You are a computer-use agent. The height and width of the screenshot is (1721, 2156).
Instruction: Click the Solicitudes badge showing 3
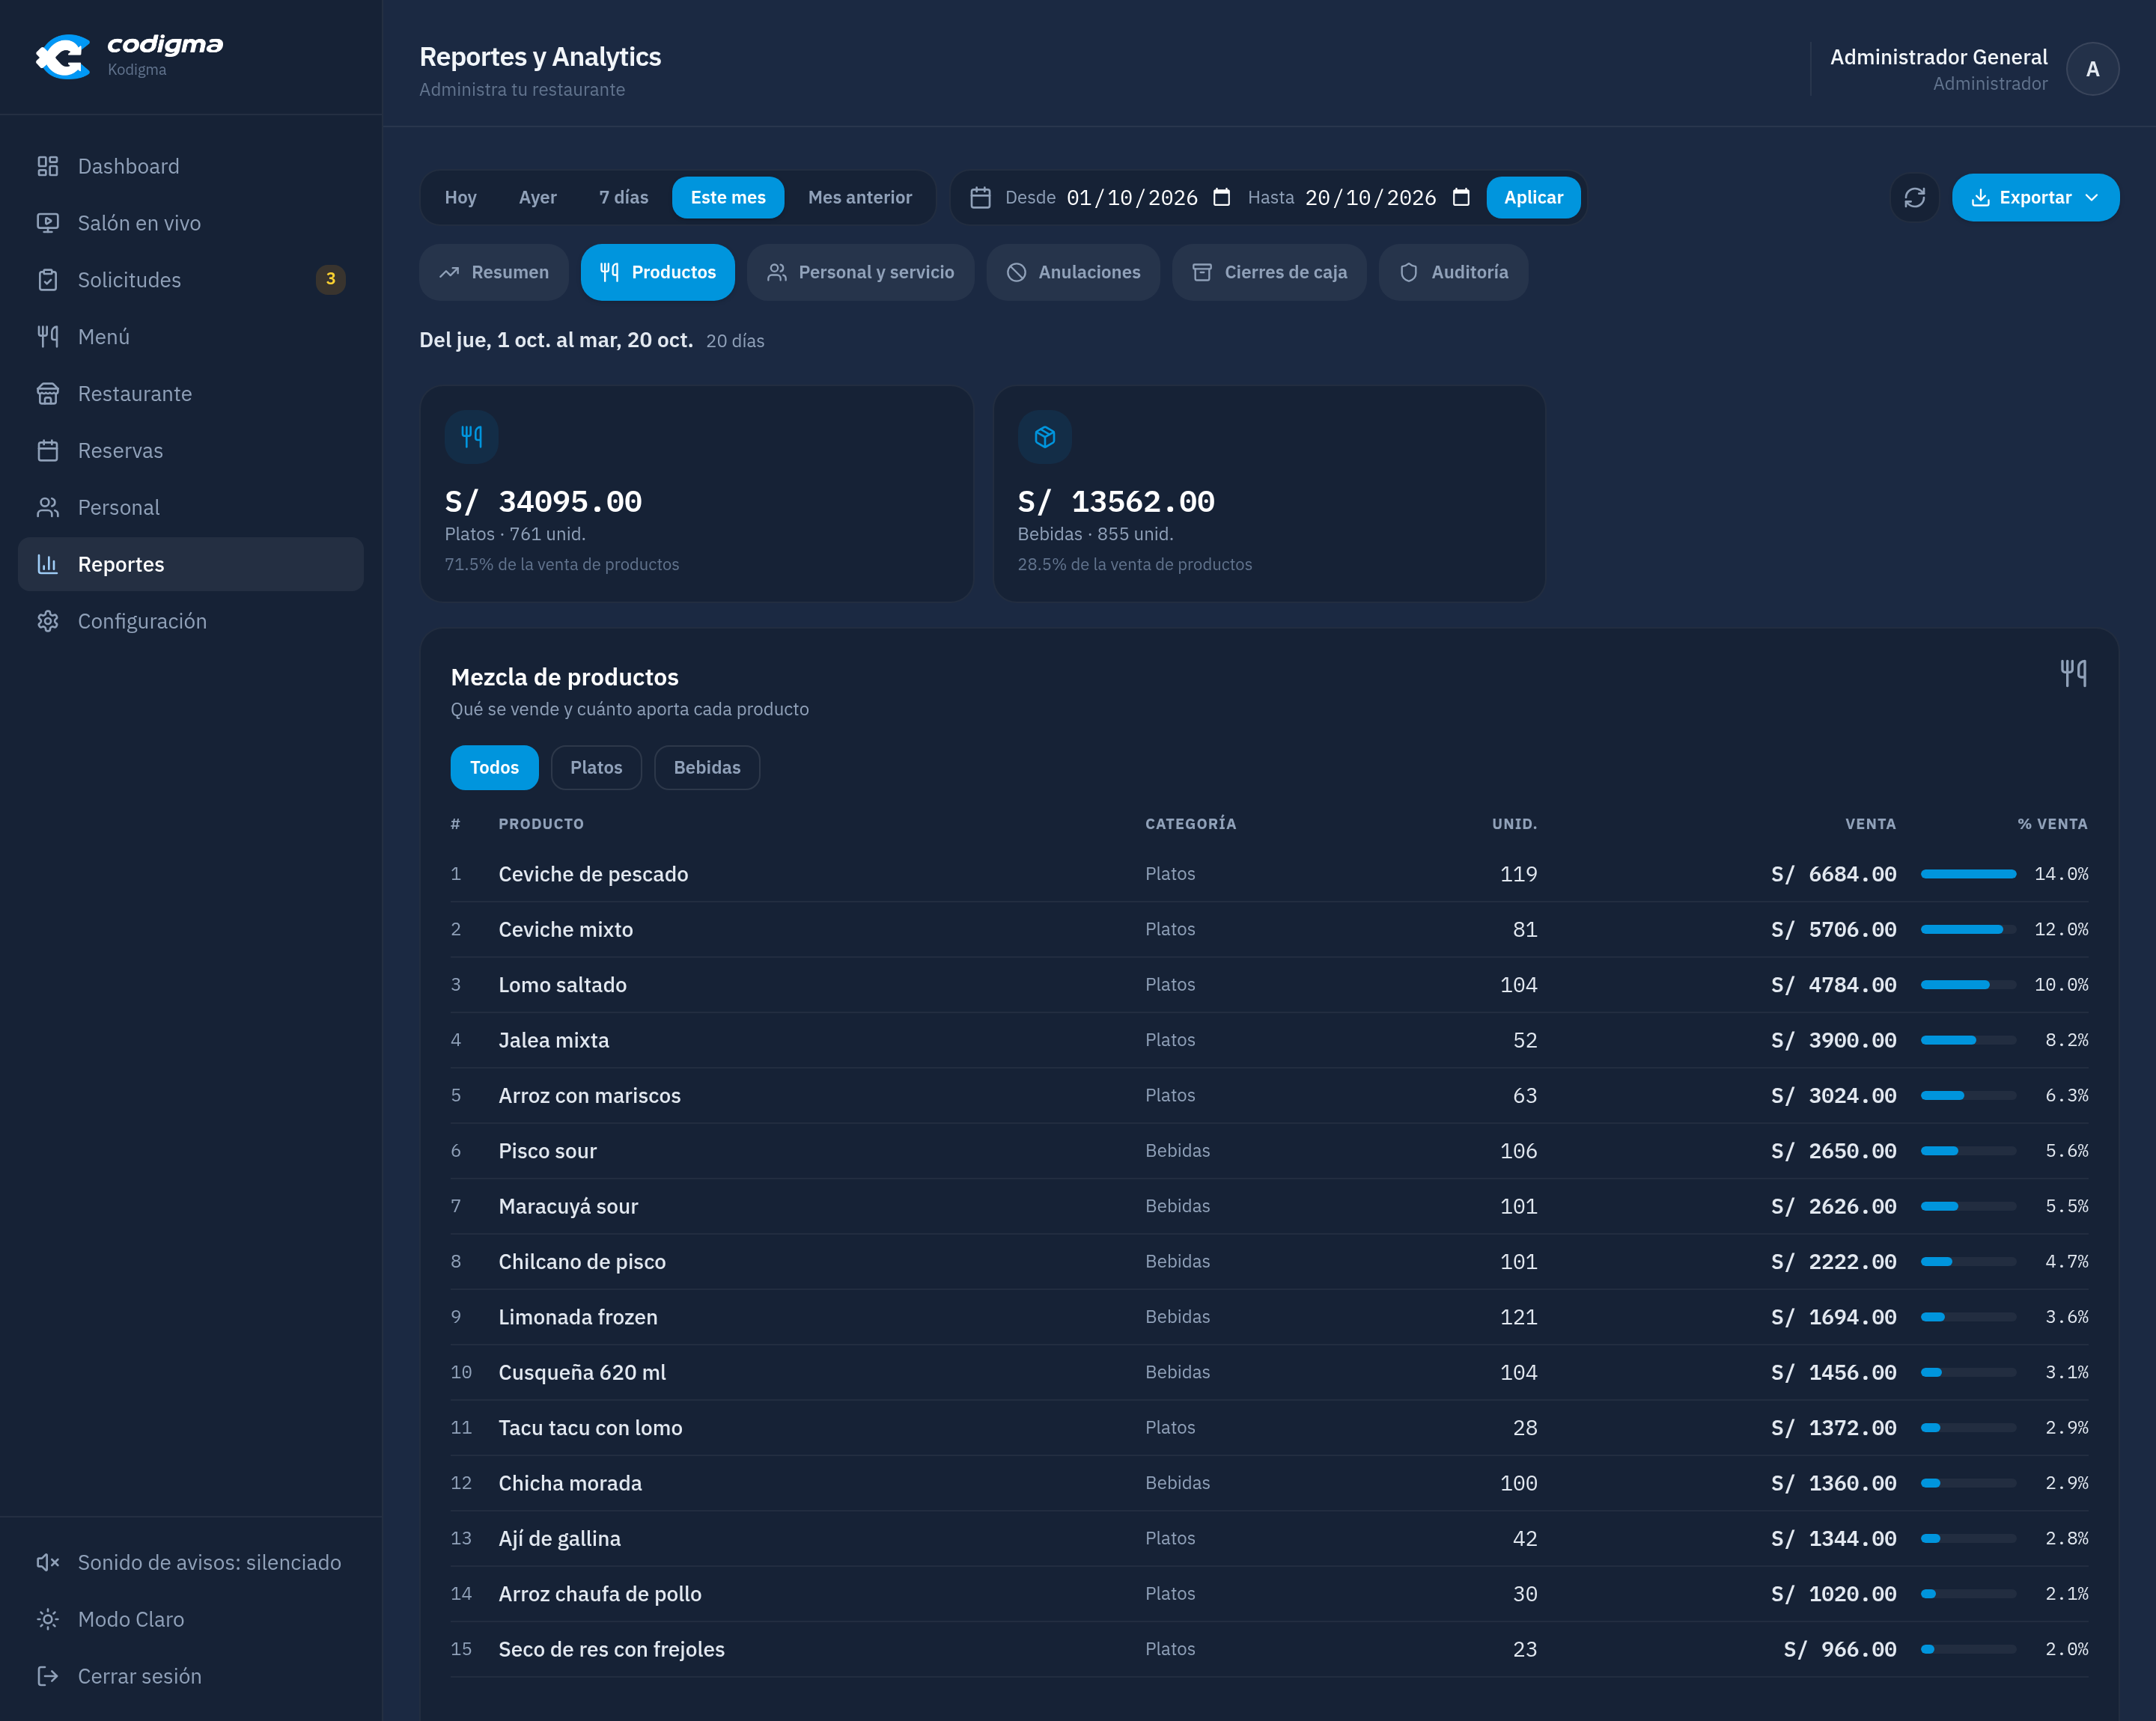pyautogui.click(x=330, y=280)
